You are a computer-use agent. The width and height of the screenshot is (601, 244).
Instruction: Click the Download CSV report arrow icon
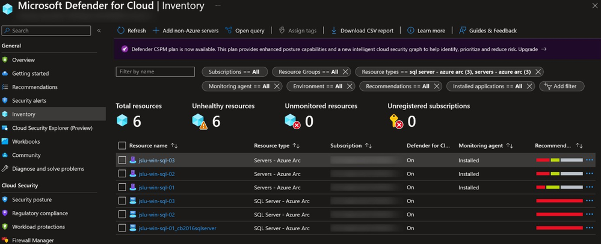[334, 30]
